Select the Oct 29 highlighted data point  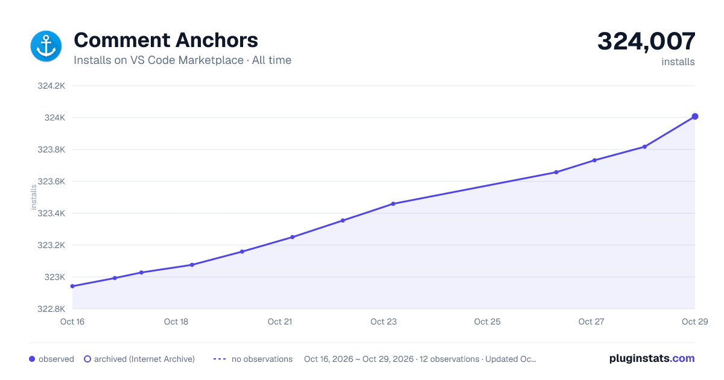[695, 116]
